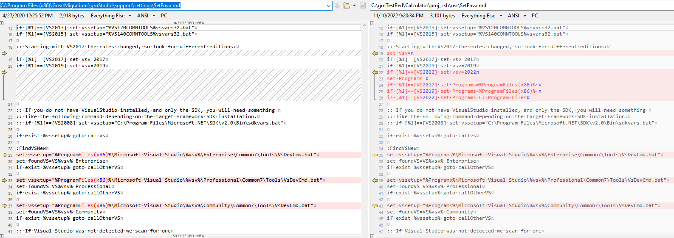
Task: Expand the 14 filtered lines on left pane
Action: click(x=2, y=23)
